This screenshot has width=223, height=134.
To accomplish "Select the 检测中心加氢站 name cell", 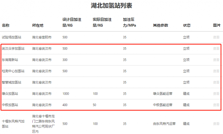I will [x=13, y=71].
